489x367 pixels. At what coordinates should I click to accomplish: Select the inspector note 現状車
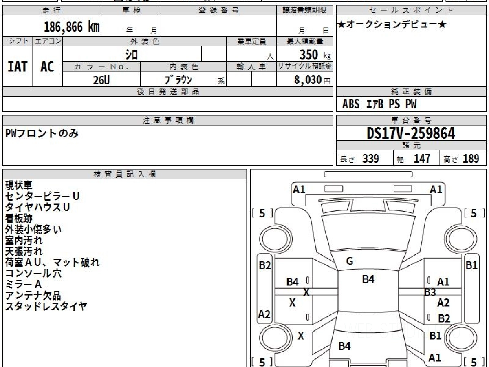[x=18, y=185]
